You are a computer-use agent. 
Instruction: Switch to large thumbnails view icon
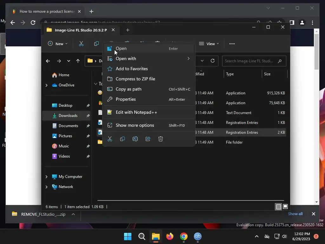285,207
